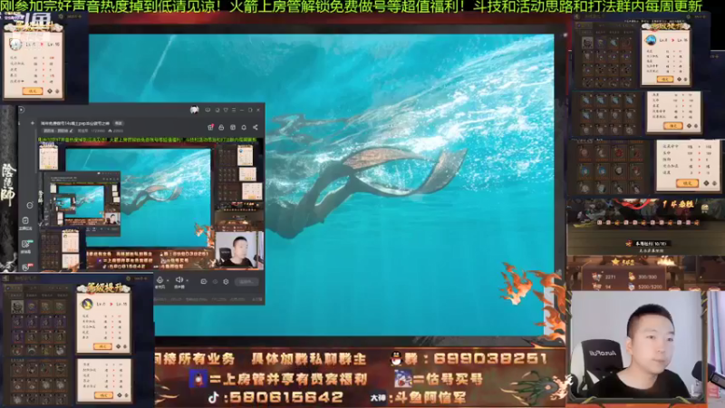Click the TikTok ID 580615642
This screenshot has height=408, width=725.
pos(286,397)
